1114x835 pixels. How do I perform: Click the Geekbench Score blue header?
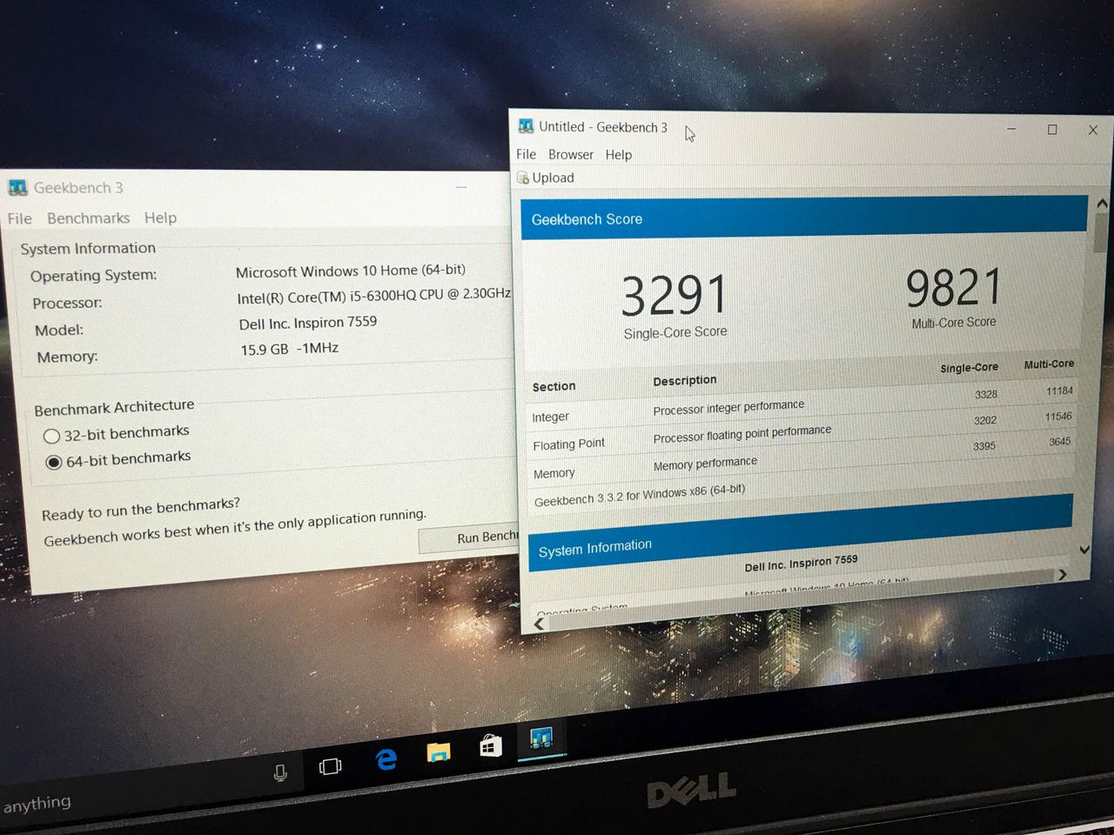click(804, 217)
